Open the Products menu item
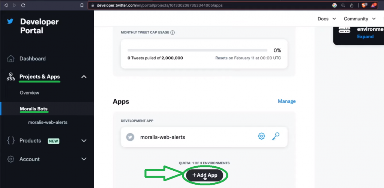Image resolution: width=384 pixels, height=188 pixels. point(30,141)
